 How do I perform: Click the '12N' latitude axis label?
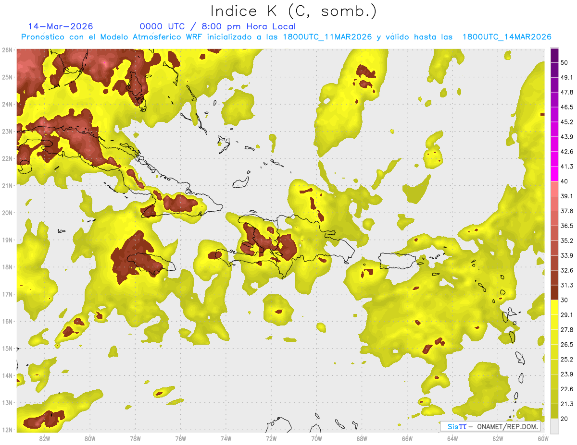(x=7, y=430)
